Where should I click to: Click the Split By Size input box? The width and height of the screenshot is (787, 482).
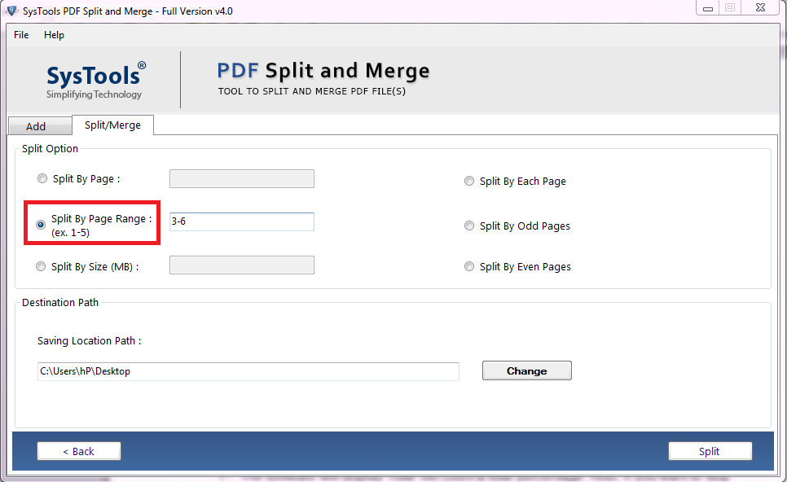pos(241,265)
